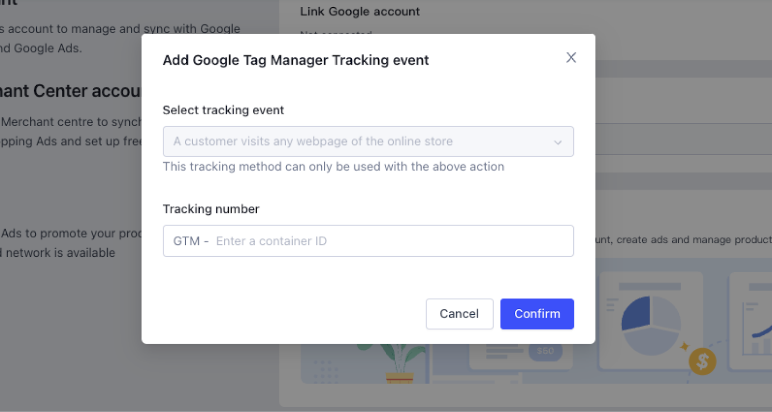The image size is (772, 412).
Task: Close the Add Google Tag Manager dialog
Action: (x=571, y=58)
